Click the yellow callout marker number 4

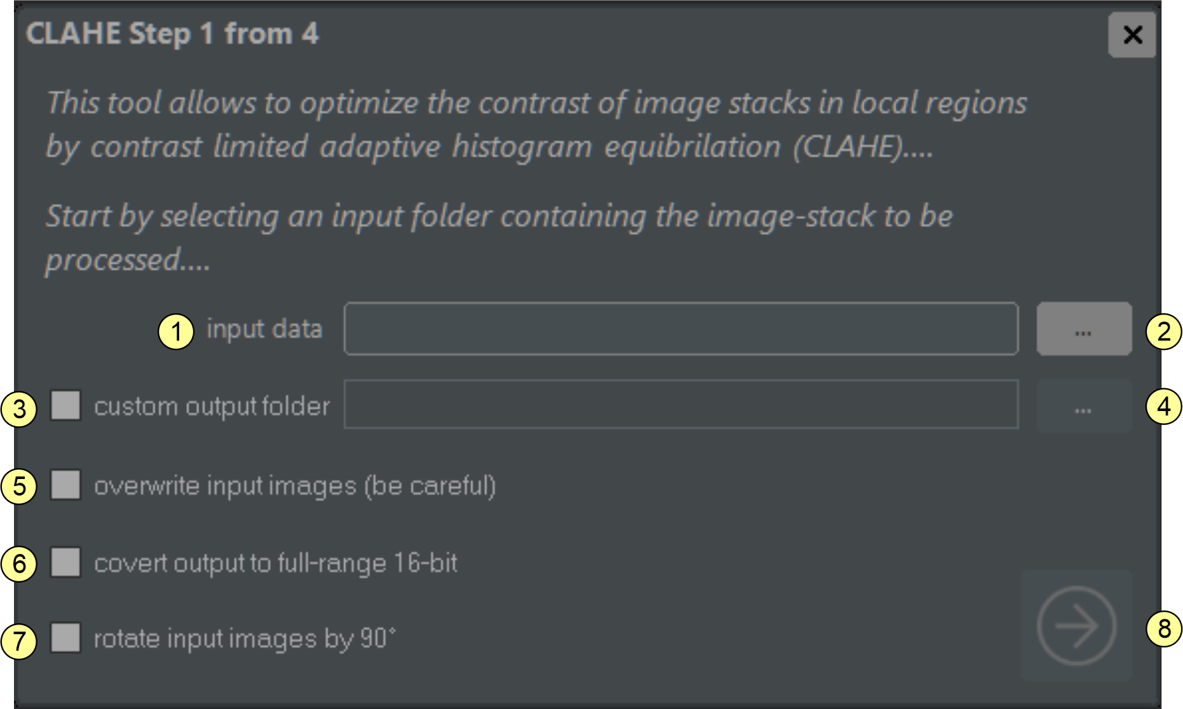coord(1164,406)
